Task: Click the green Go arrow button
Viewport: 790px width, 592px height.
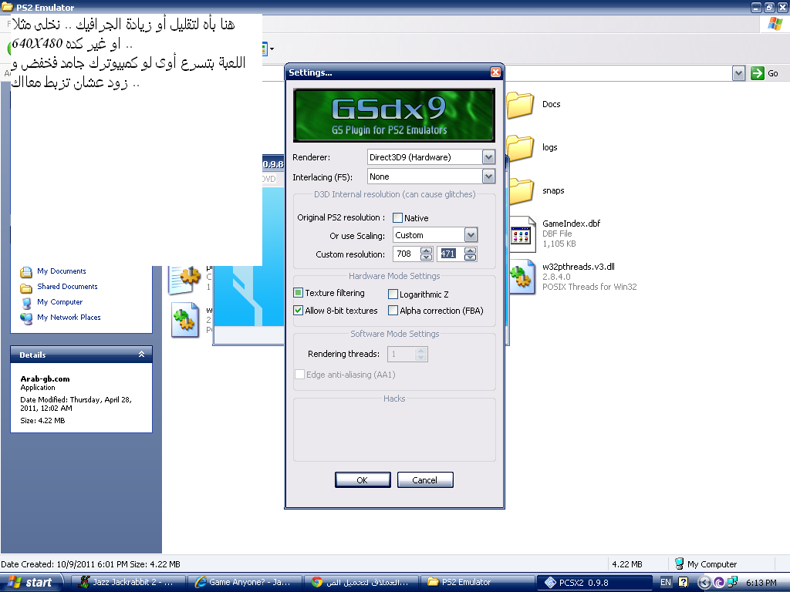Action: click(x=758, y=73)
